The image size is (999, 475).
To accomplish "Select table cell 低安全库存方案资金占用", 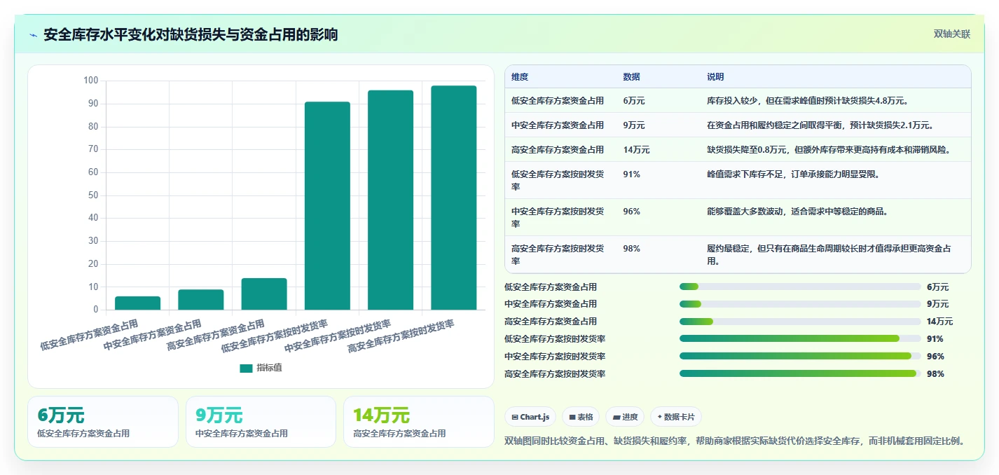I will (x=558, y=100).
